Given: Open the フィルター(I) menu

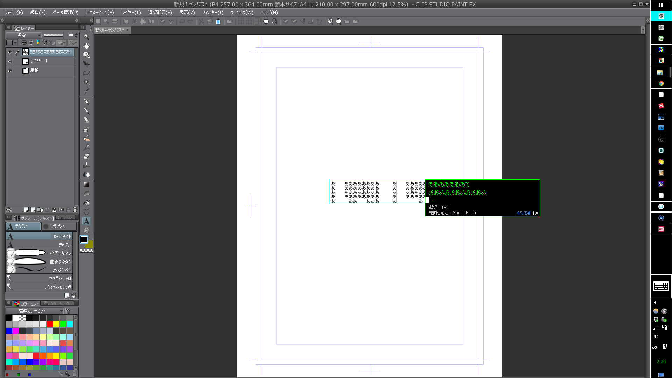Looking at the screenshot, I should click(212, 12).
